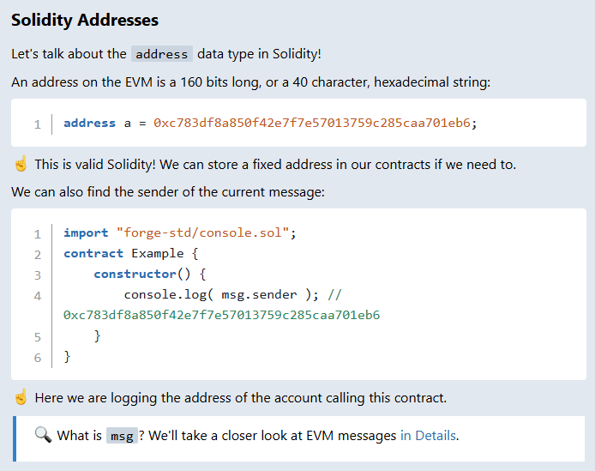Click the magnifying glass icon in the callout
595x471 pixels.
43,435
